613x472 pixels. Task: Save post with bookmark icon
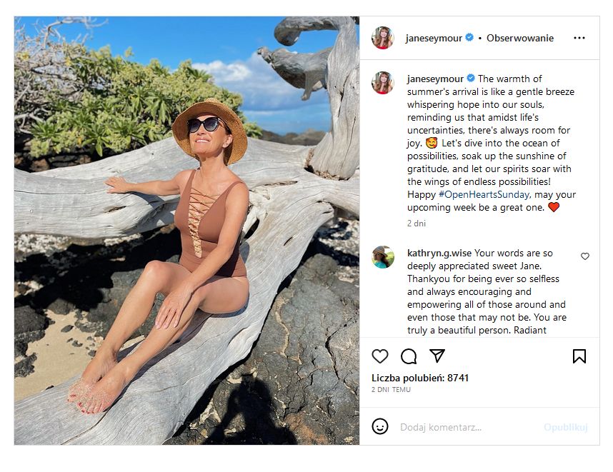579,356
